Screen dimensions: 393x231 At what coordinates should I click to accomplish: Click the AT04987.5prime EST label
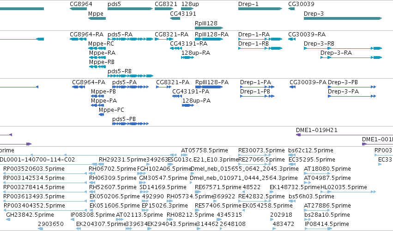[327, 178]
